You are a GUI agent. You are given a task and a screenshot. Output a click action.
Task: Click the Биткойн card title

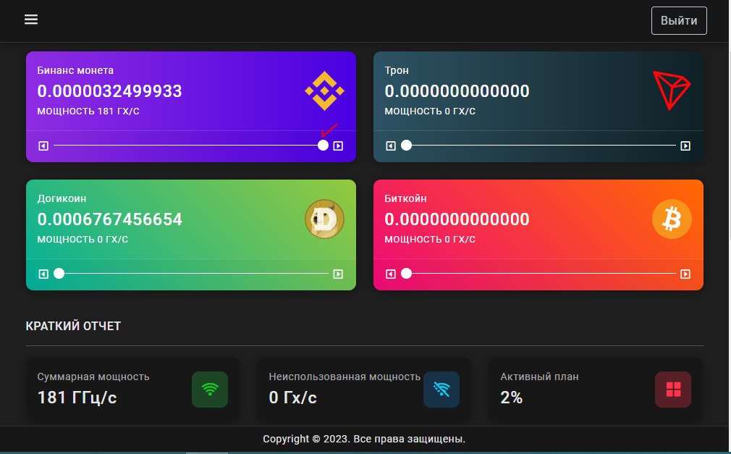click(405, 198)
